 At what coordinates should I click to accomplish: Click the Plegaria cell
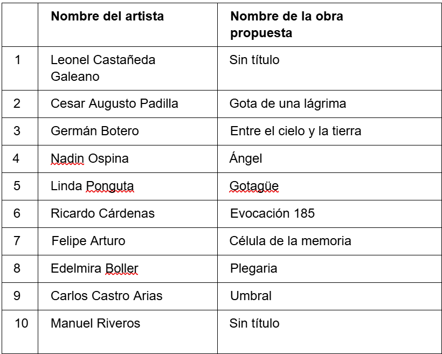pos(329,269)
